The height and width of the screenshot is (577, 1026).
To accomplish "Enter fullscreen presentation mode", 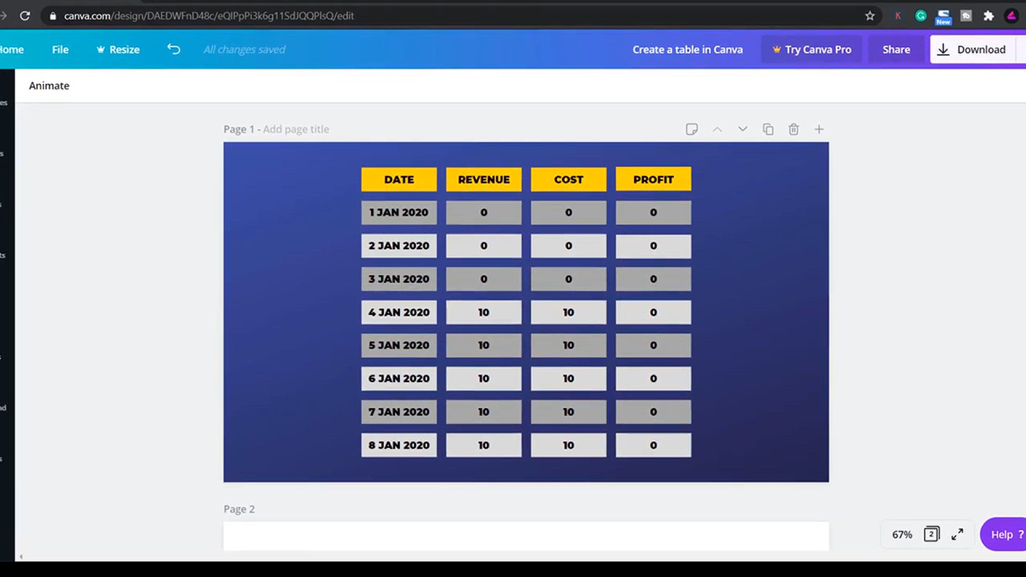I will pyautogui.click(x=957, y=534).
